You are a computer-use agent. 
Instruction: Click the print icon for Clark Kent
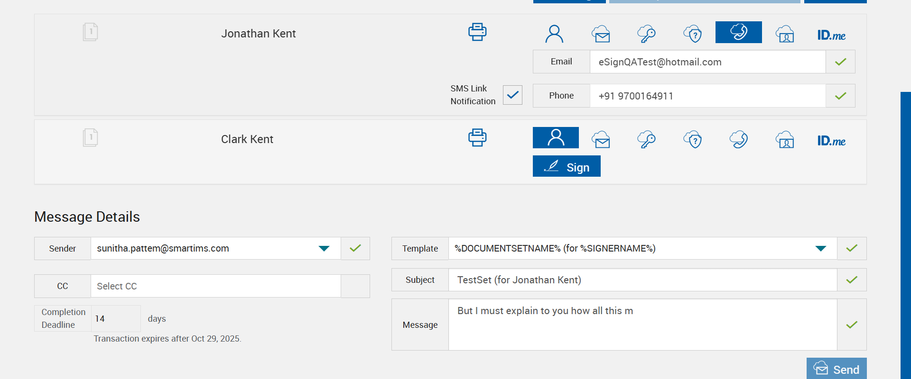(477, 138)
